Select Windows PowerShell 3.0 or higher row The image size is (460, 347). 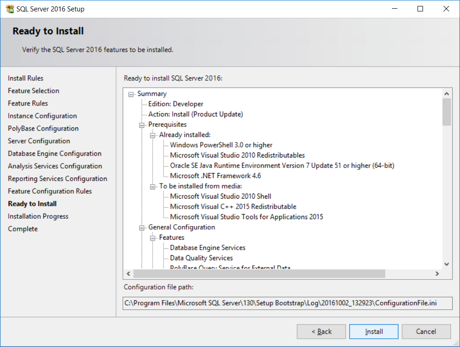(221, 145)
